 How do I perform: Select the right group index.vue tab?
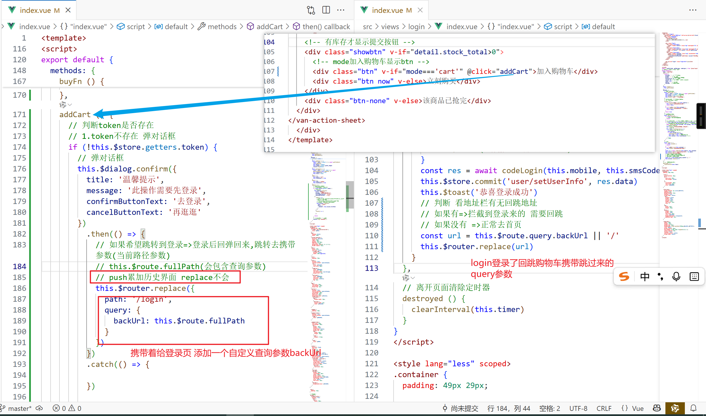(x=387, y=10)
